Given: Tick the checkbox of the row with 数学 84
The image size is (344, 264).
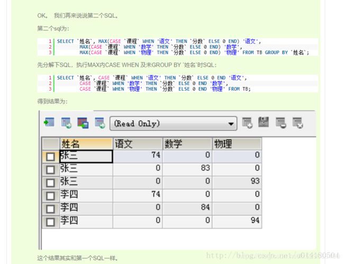Looking at the screenshot, I should tap(50, 209).
